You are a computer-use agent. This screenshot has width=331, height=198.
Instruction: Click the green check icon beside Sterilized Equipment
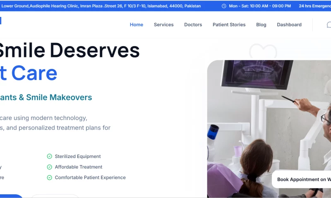click(x=49, y=156)
